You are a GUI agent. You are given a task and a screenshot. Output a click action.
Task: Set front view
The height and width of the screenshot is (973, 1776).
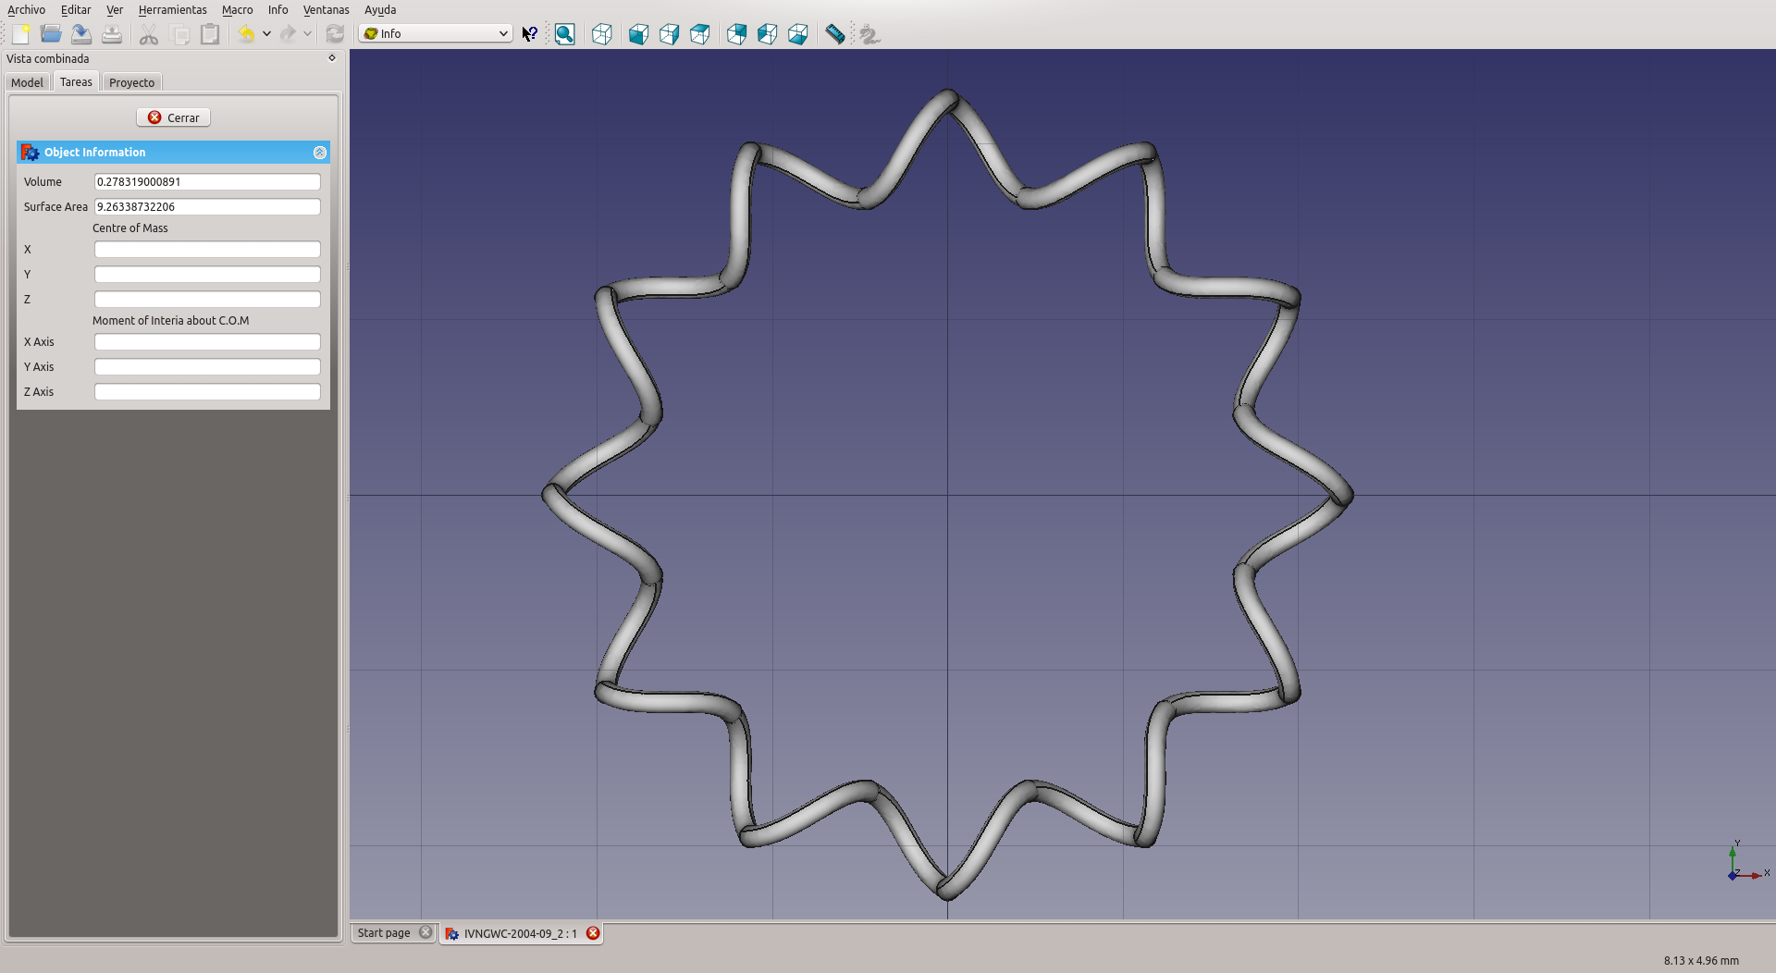(x=638, y=34)
